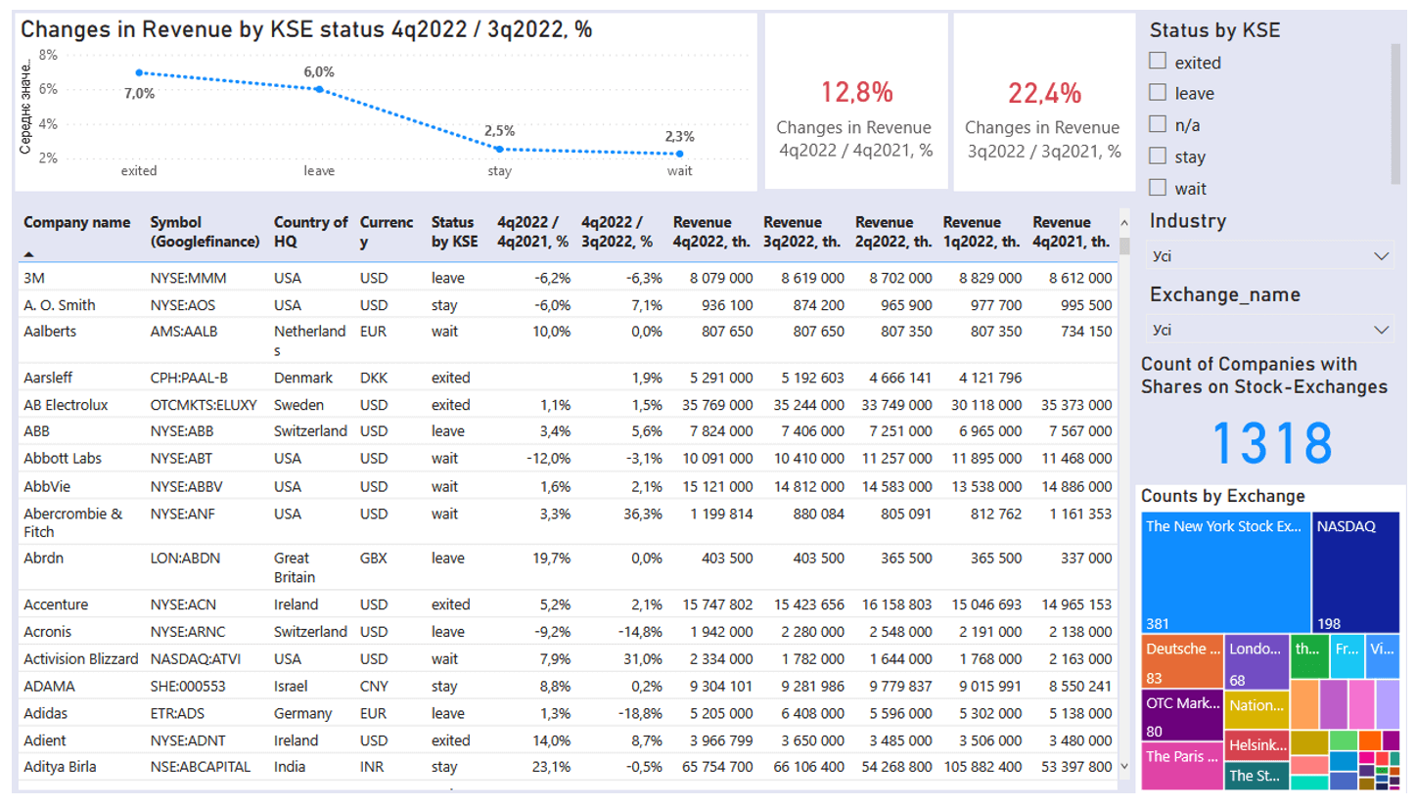Select the 'leave' 6,0% data point
The width and height of the screenshot is (1415, 806).
319,89
